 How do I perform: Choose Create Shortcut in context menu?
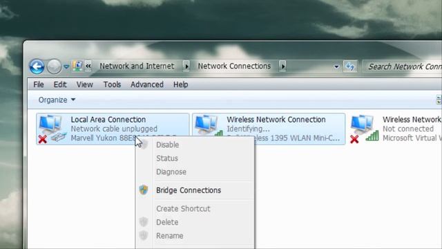[195, 209]
